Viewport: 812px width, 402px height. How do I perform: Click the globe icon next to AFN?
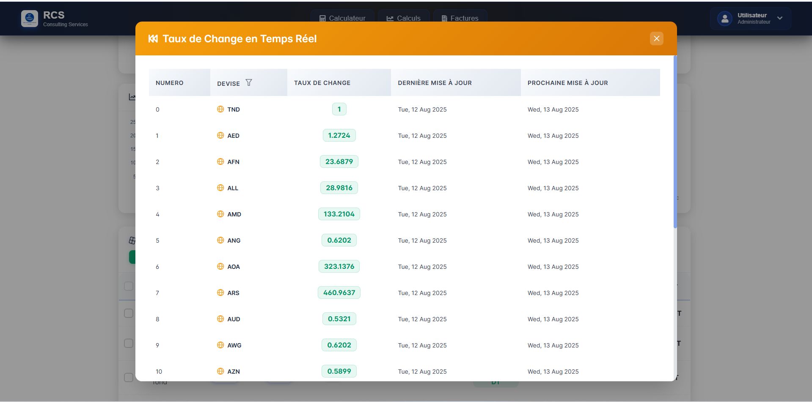click(220, 161)
